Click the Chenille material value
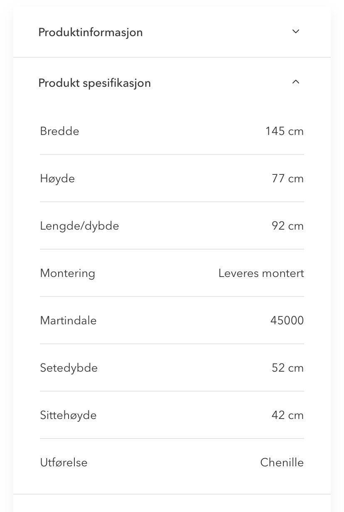Viewport: 344px width, 512px height. coord(282,463)
